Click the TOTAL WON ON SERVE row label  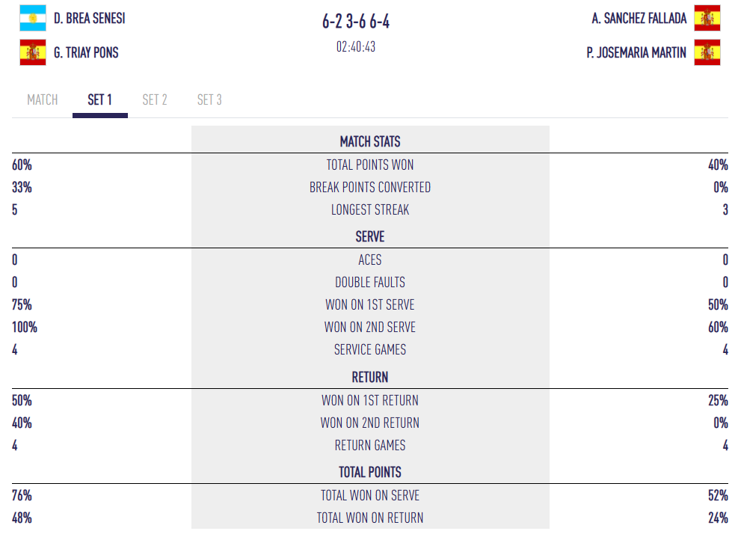coord(370,495)
